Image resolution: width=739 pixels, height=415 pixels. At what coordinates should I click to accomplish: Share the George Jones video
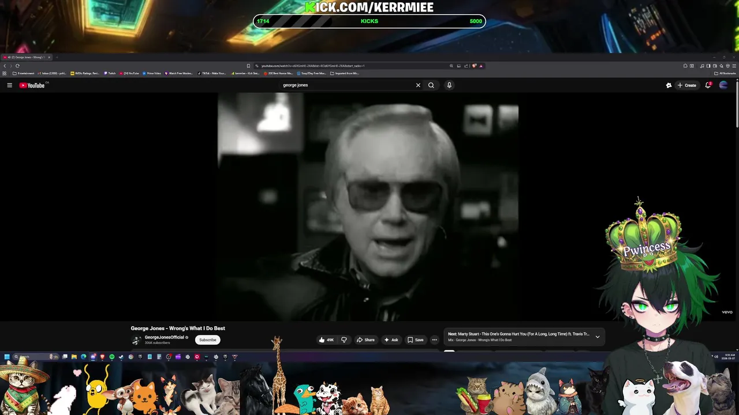[365, 340]
